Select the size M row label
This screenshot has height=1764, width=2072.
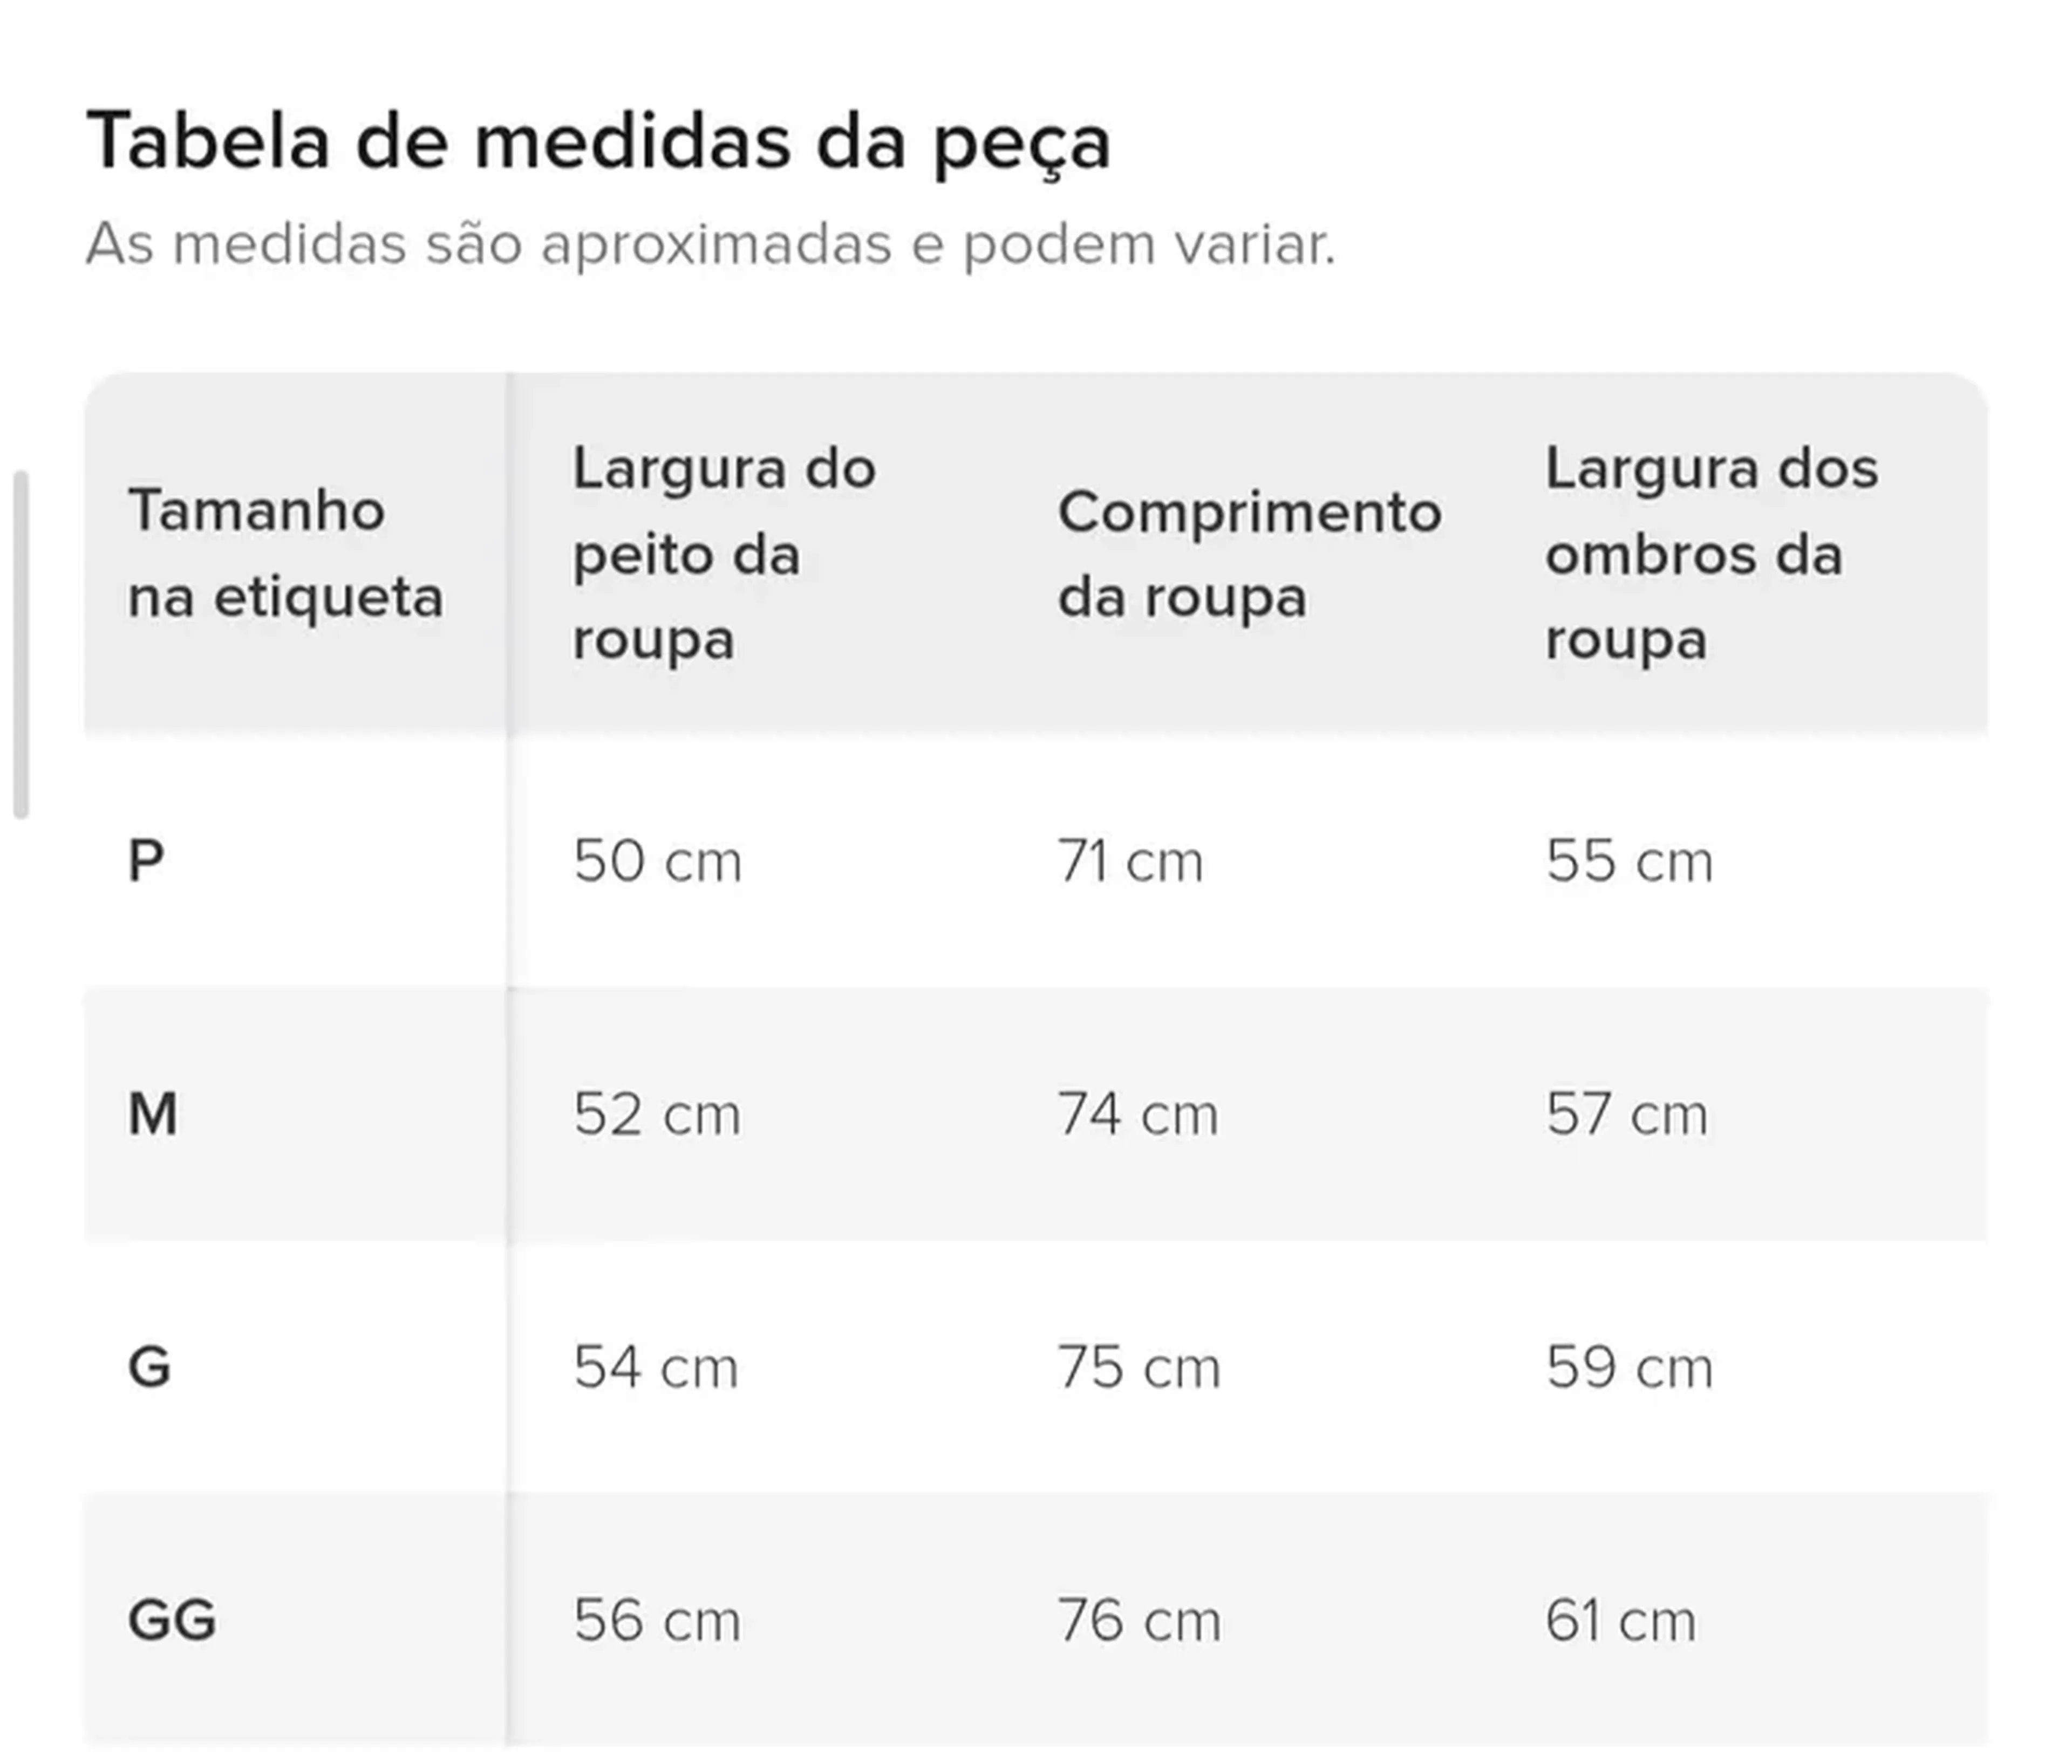(x=153, y=1114)
